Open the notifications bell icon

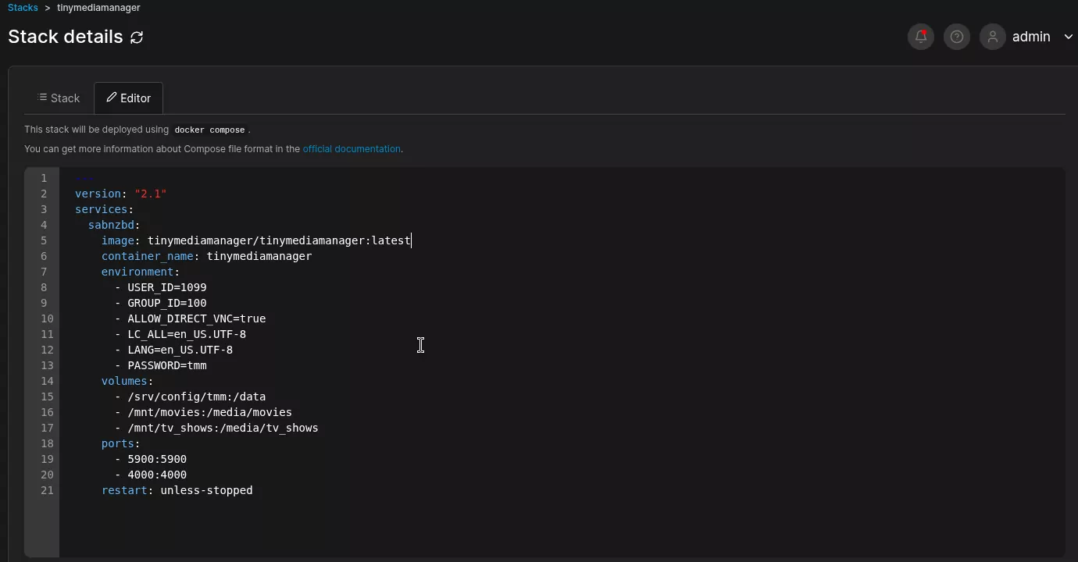pos(921,37)
